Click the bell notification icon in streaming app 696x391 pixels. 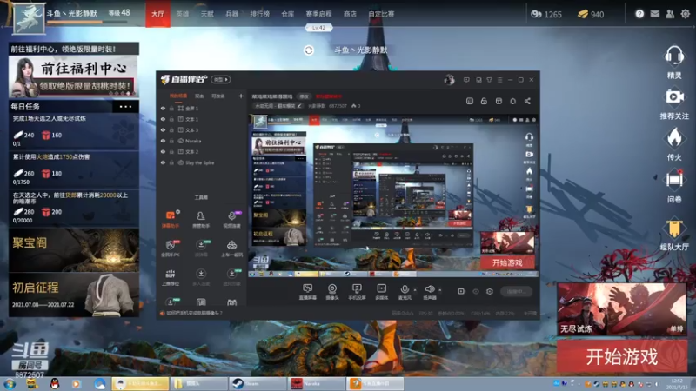click(512, 101)
